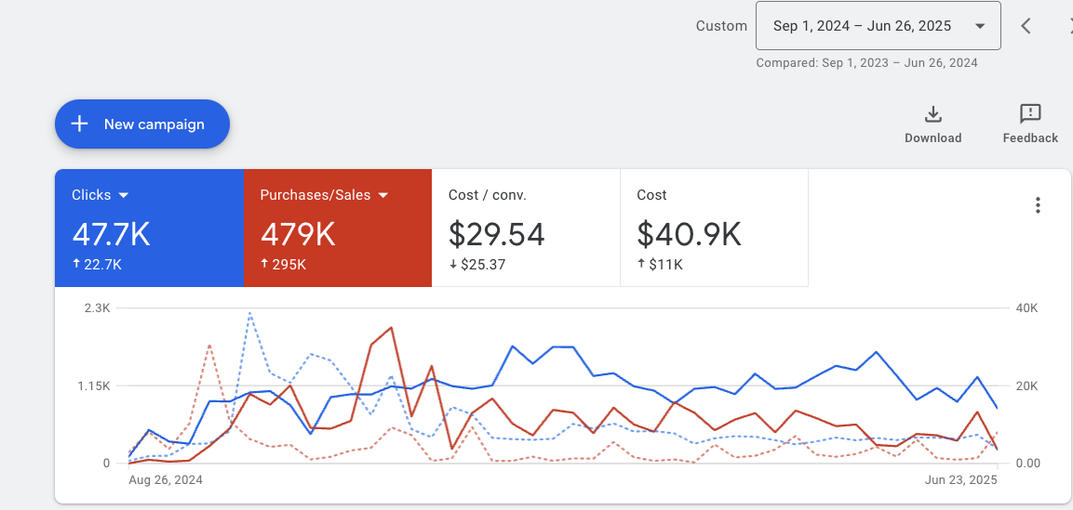Click the Download text label

[x=932, y=138]
